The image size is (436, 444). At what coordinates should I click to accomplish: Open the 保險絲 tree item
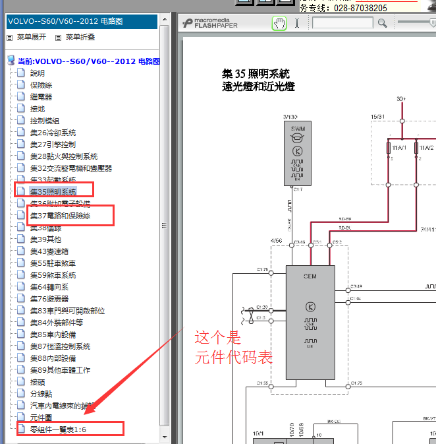41,85
